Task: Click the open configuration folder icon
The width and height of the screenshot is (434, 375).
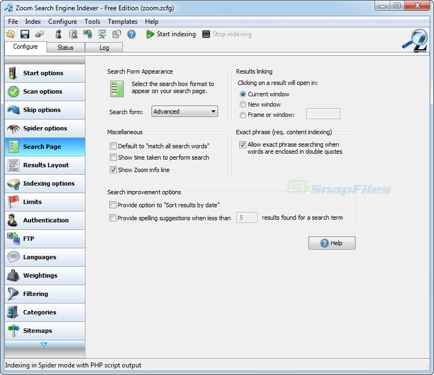Action: (x=10, y=34)
